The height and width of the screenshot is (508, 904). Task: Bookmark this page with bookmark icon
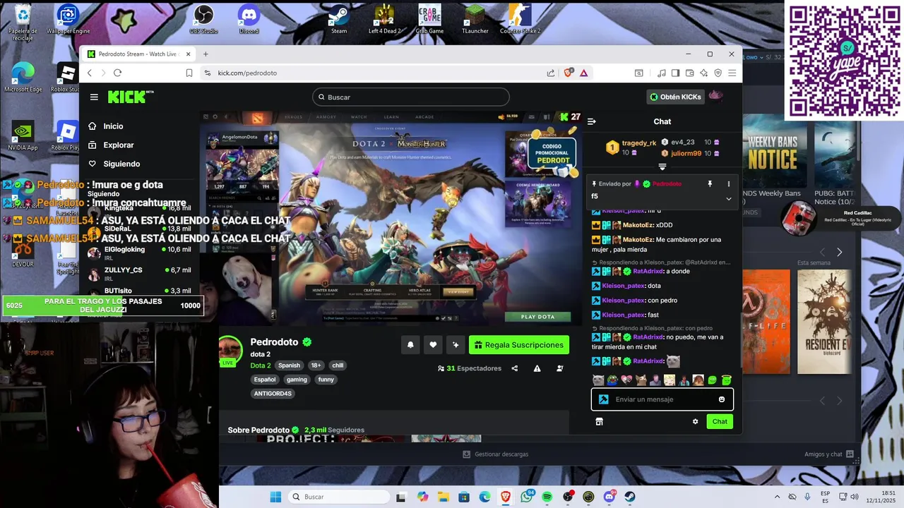click(x=189, y=73)
